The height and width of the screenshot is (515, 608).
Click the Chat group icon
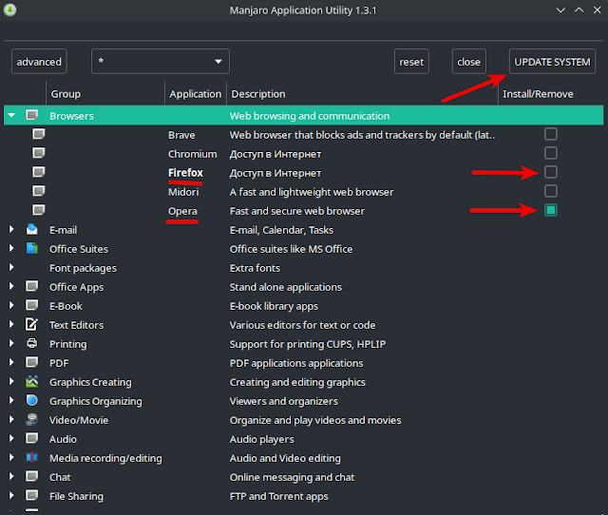click(x=31, y=476)
